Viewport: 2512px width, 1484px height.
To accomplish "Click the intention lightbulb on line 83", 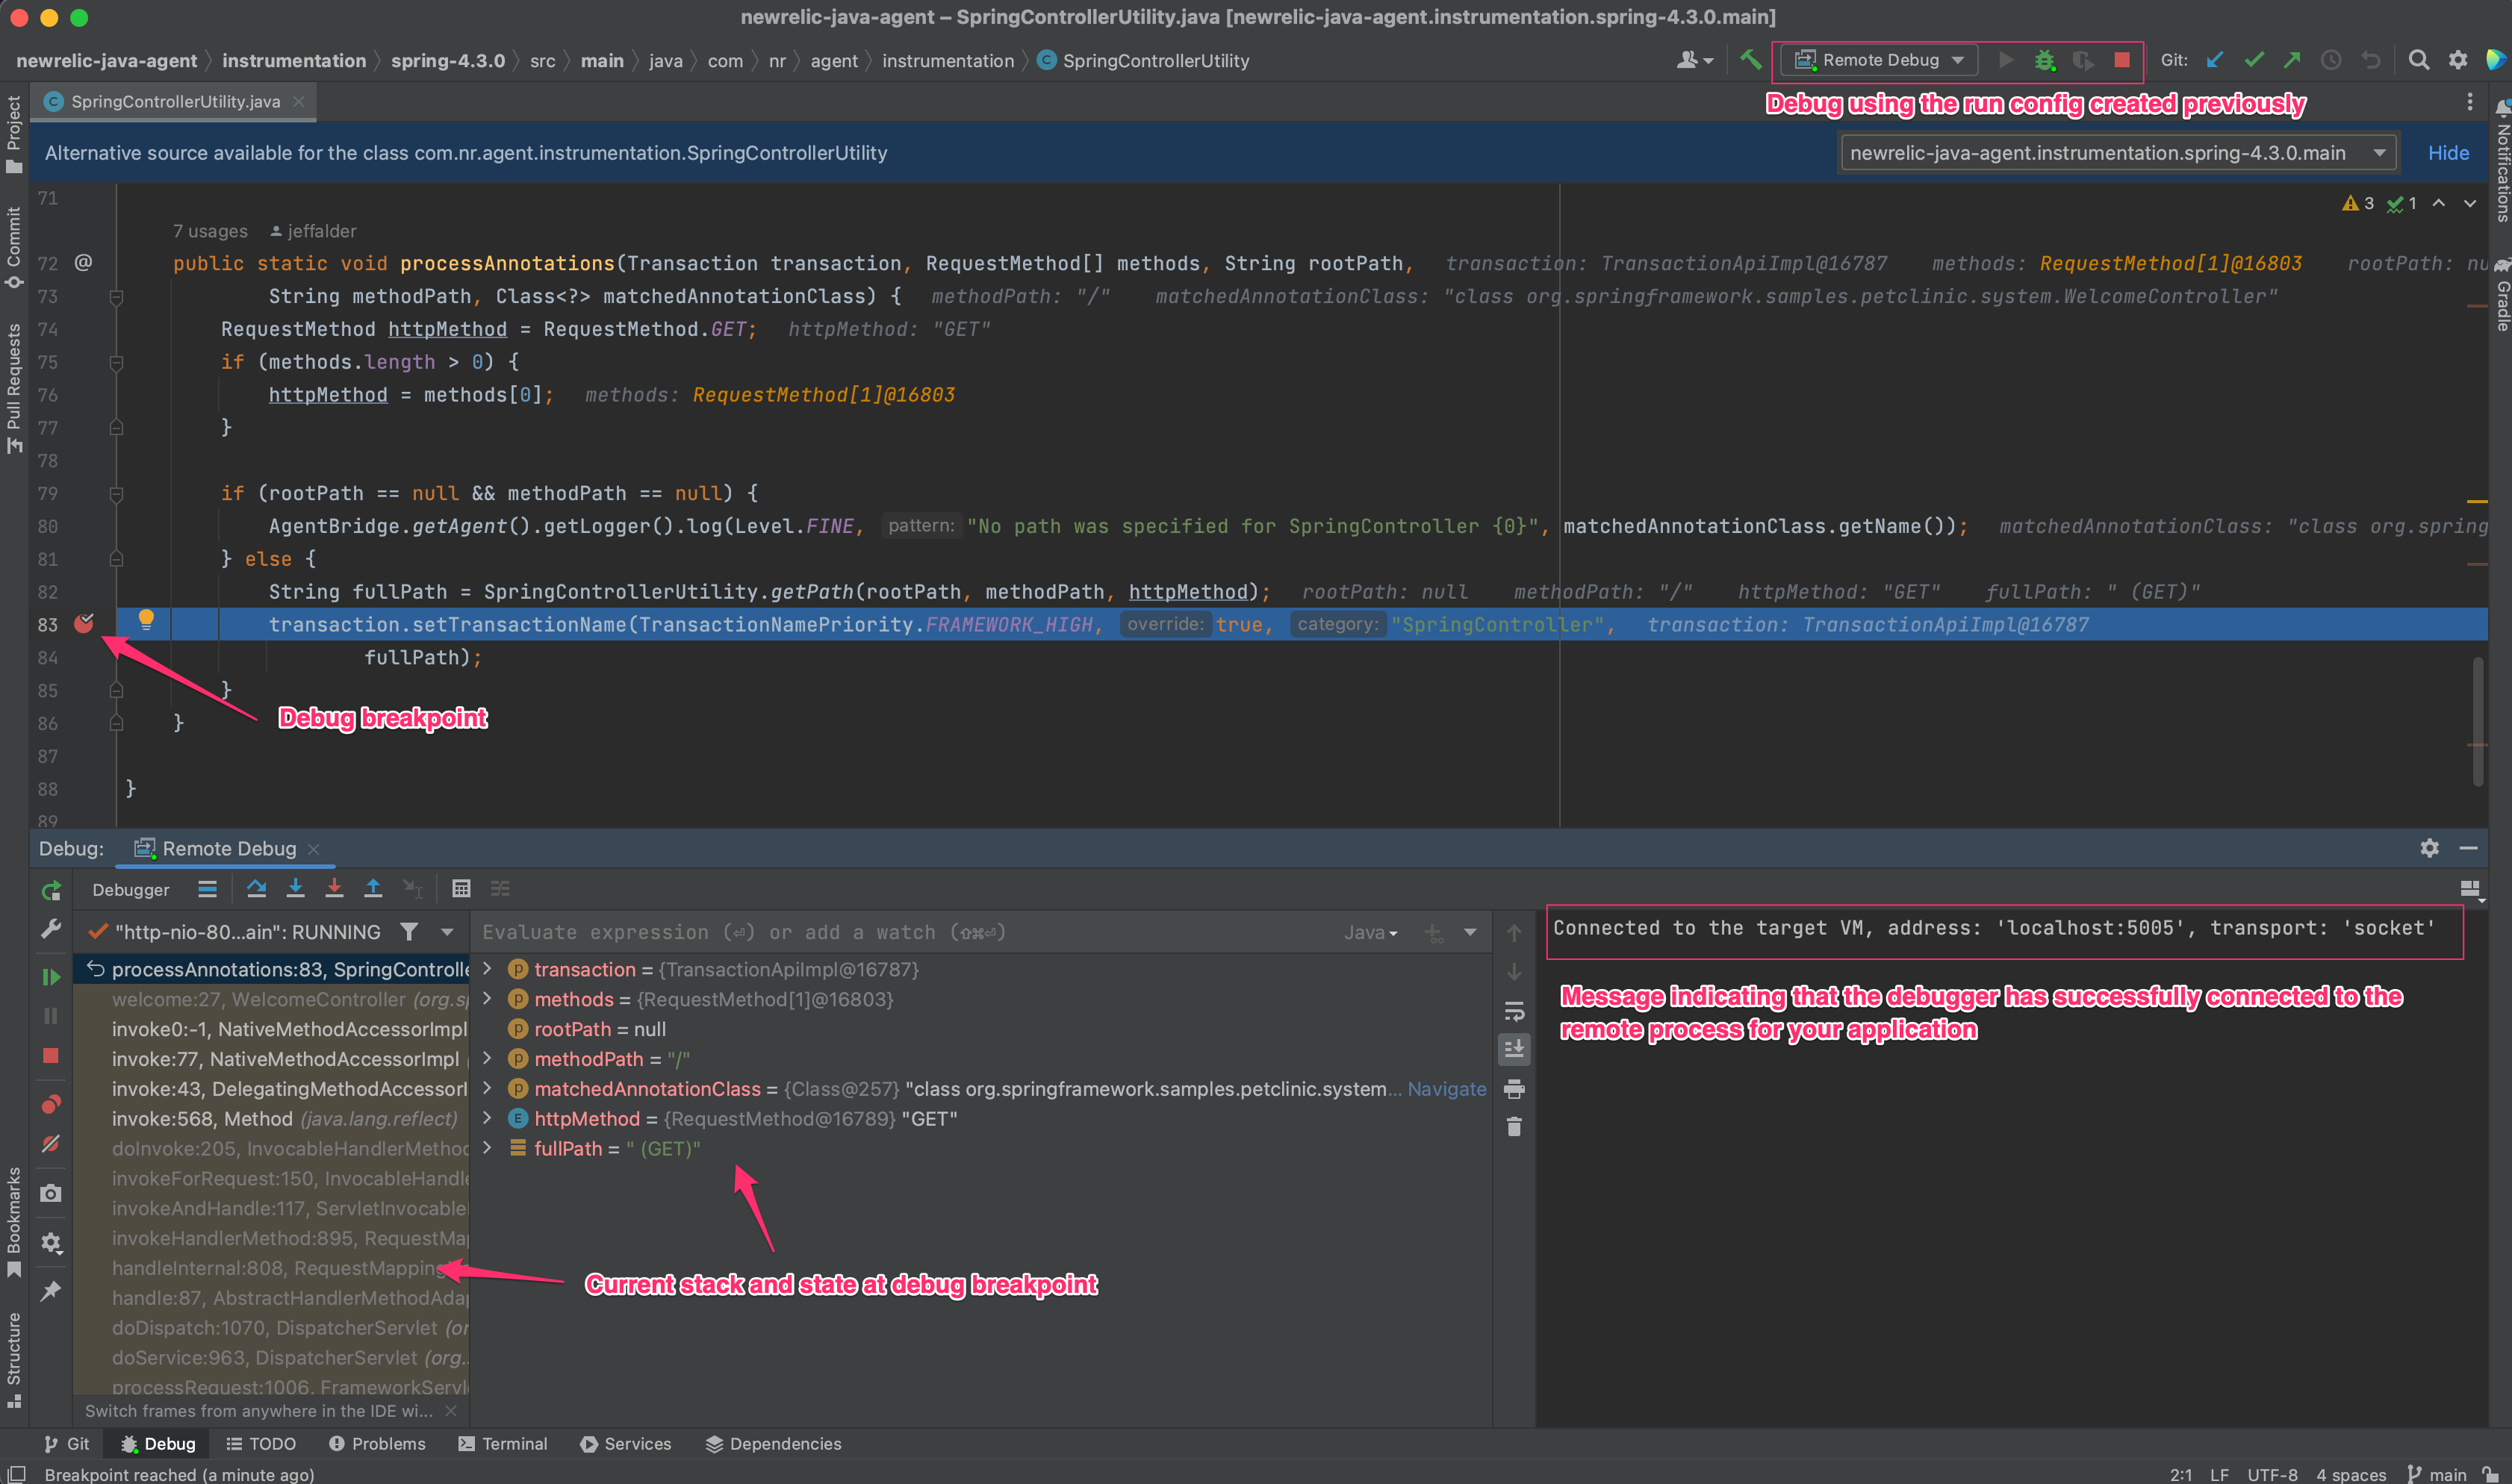I will pos(146,620).
